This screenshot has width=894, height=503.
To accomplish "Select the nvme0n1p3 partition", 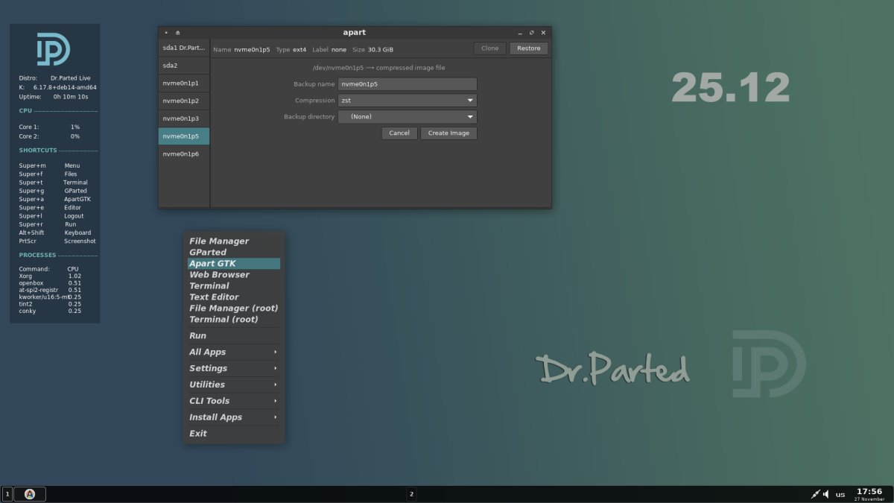I will pyautogui.click(x=184, y=118).
